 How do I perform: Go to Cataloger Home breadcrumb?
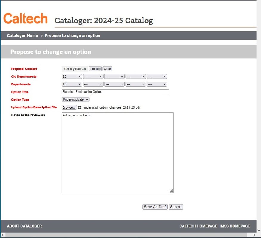[23, 36]
